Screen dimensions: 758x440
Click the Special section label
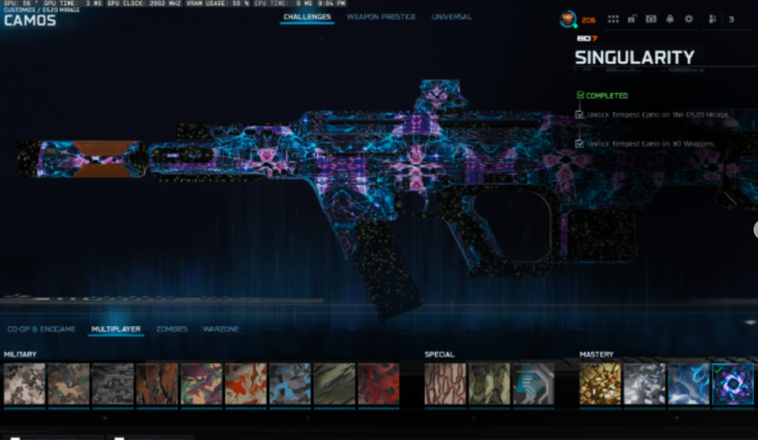tap(439, 354)
